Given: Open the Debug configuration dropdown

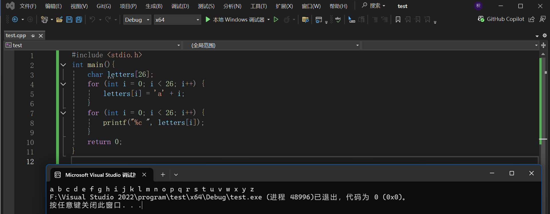Looking at the screenshot, I should 137,20.
